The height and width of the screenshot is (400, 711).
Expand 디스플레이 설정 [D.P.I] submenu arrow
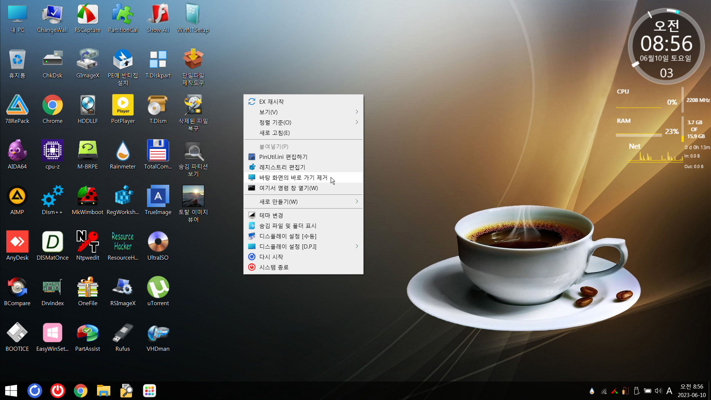[x=357, y=246]
